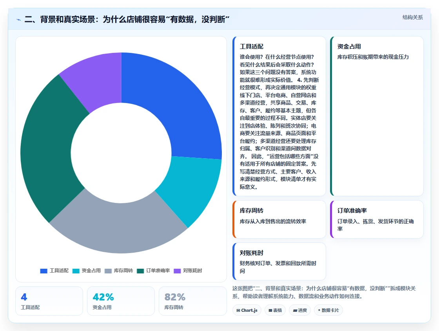The image size is (439, 331).
Task: Click the 结构关系 label in header
Action: (412, 17)
